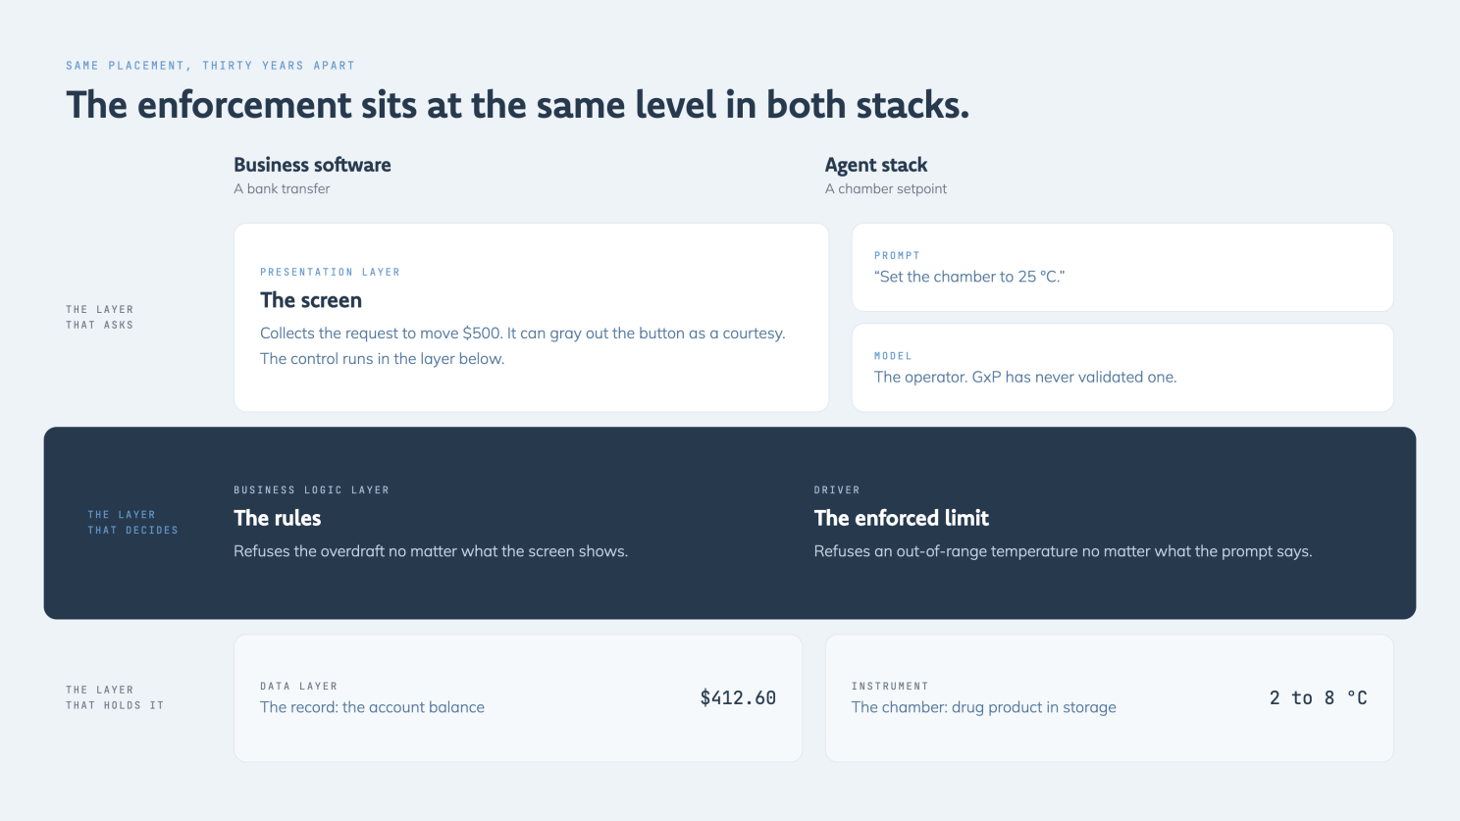The width and height of the screenshot is (1460, 821).
Task: Select the overdraft refusal sentence
Action: pyautogui.click(x=431, y=551)
